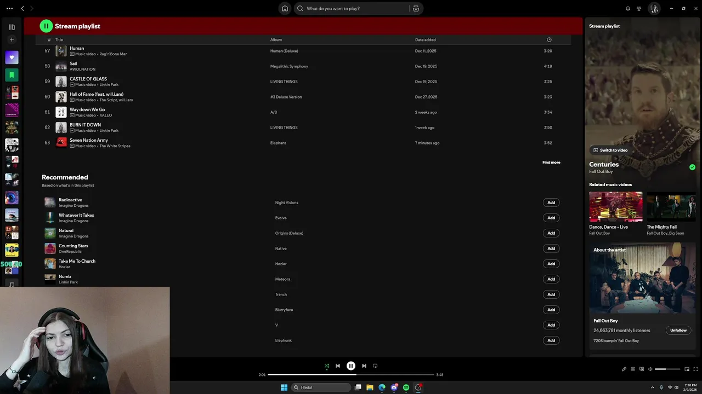Open the Browse icon in the search bar
The width and height of the screenshot is (702, 394).
coord(416,8)
